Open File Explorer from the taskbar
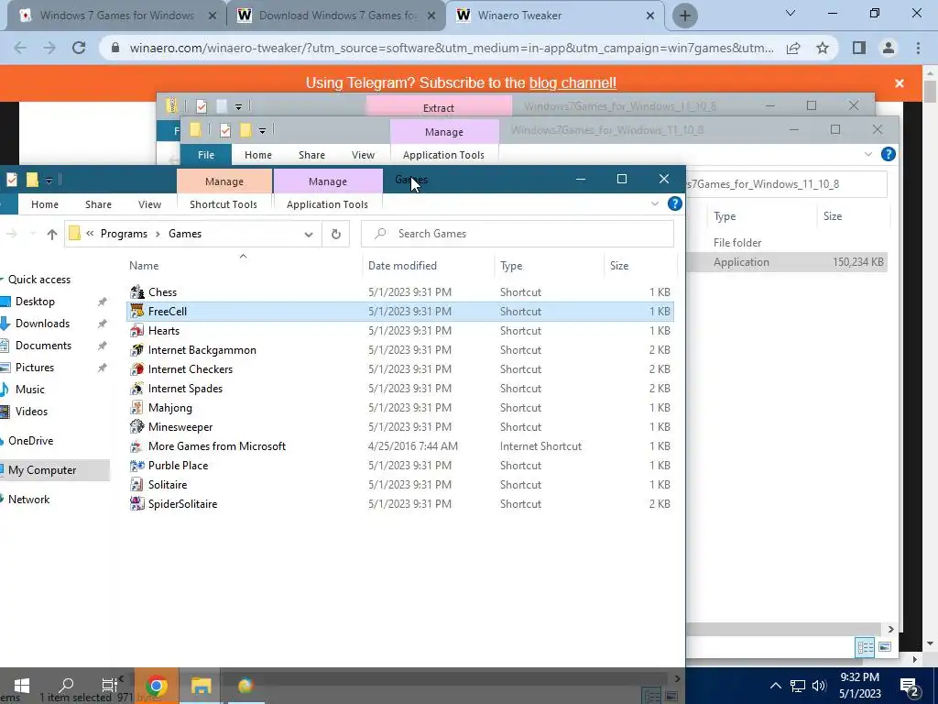 click(x=201, y=686)
